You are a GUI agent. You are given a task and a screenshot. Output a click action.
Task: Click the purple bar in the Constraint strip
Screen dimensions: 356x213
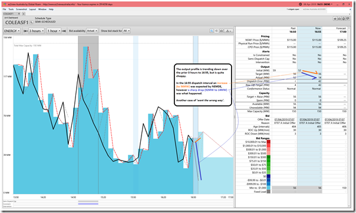(88, 204)
